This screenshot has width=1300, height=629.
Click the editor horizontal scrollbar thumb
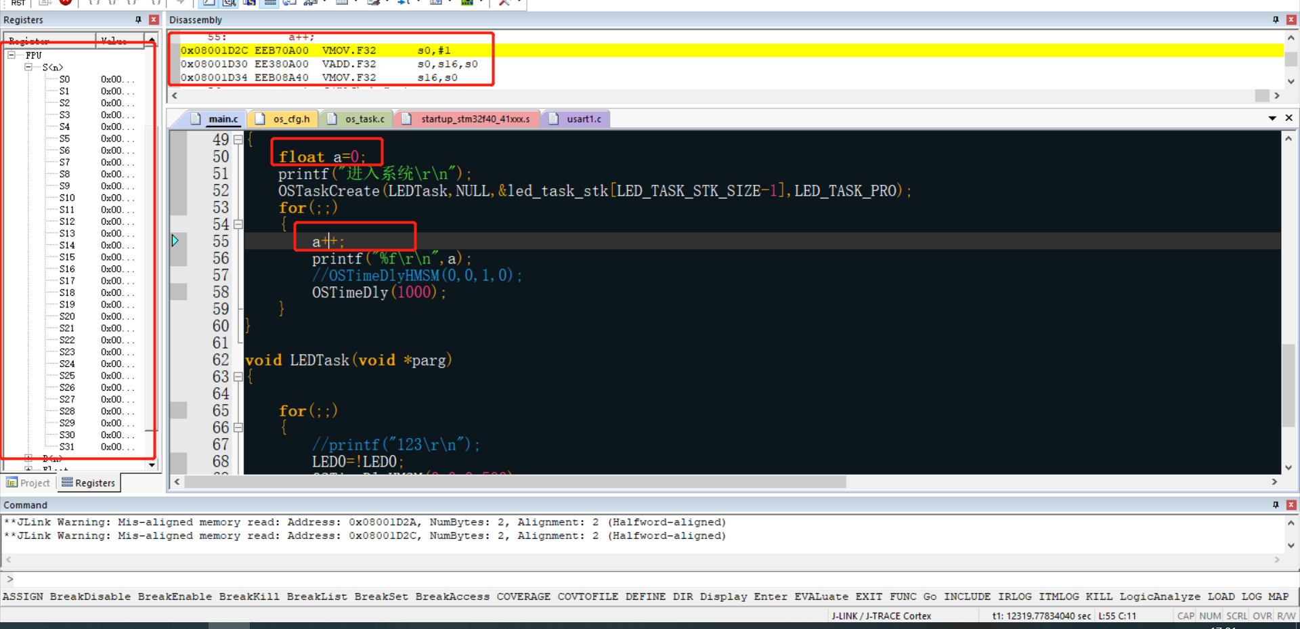pos(515,482)
